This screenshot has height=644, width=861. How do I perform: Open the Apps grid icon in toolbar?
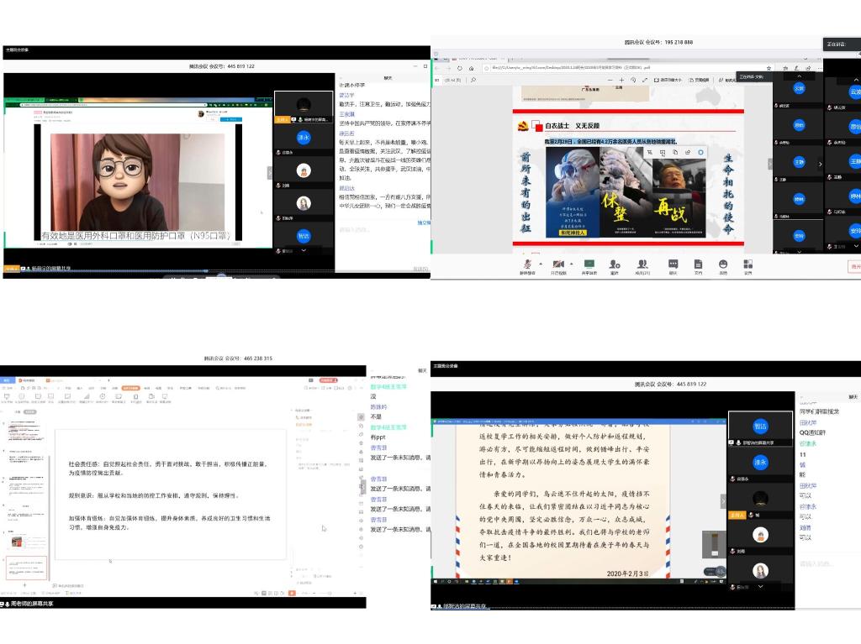point(747,264)
